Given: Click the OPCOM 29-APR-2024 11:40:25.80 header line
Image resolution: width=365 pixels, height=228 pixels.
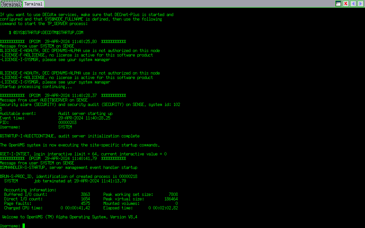Looking at the screenshot, I should (x=63, y=41).
